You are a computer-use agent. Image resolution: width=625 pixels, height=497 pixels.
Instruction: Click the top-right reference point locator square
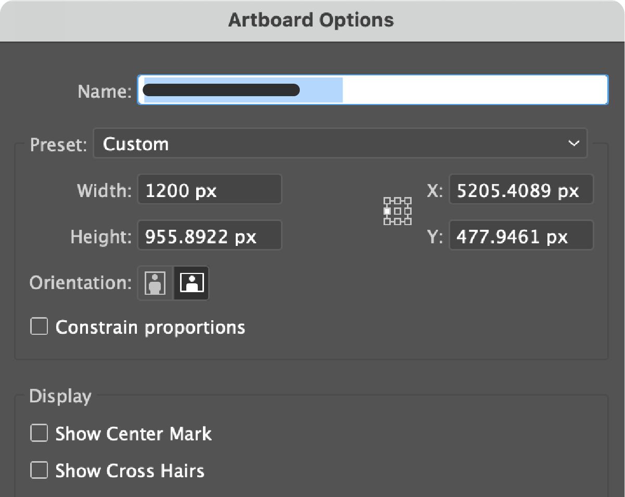click(409, 200)
